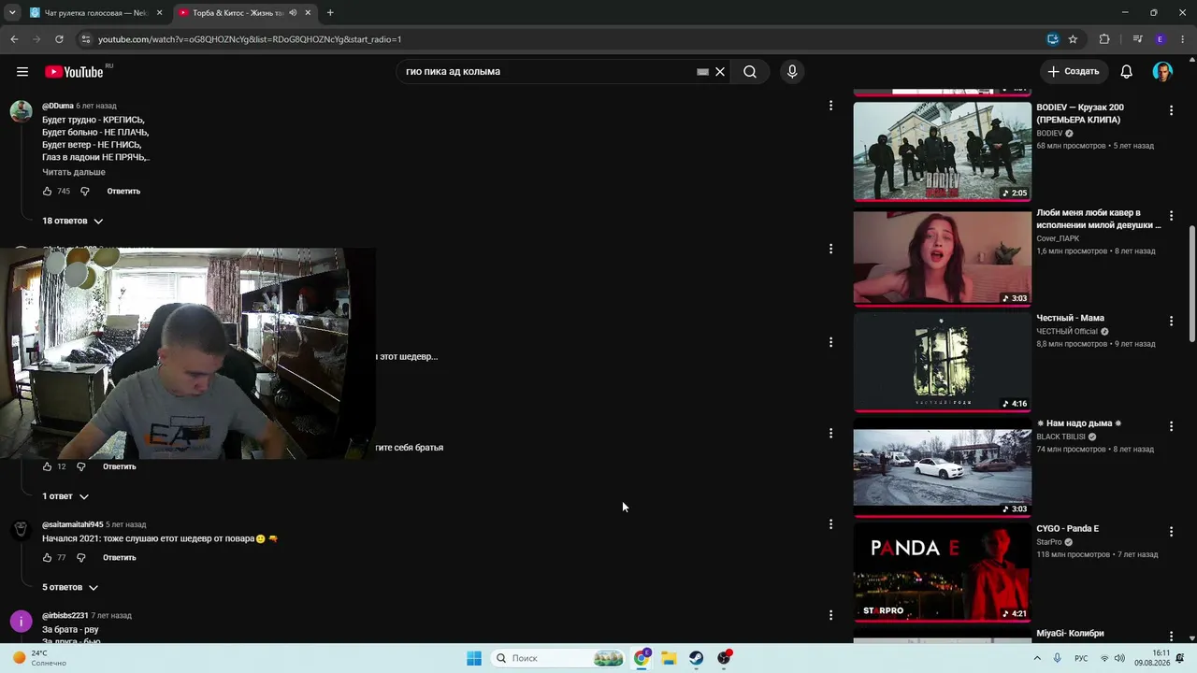Clear the YouTube search query

(720, 72)
